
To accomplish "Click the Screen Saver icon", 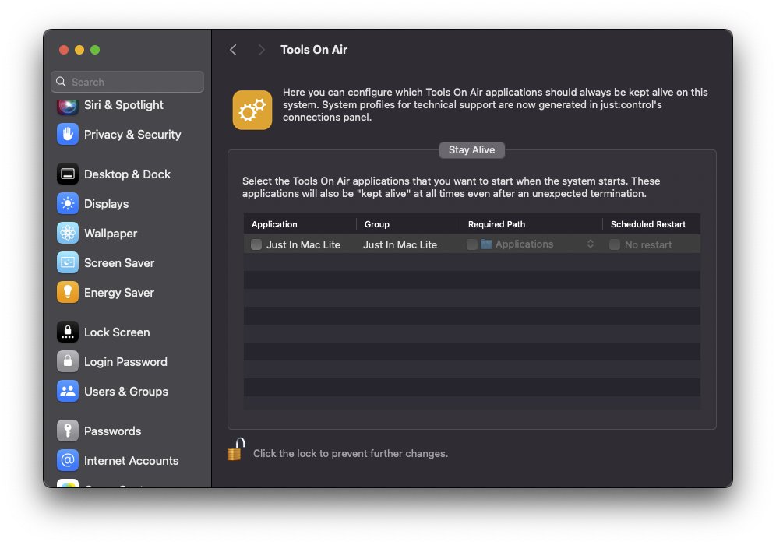I will click(68, 263).
